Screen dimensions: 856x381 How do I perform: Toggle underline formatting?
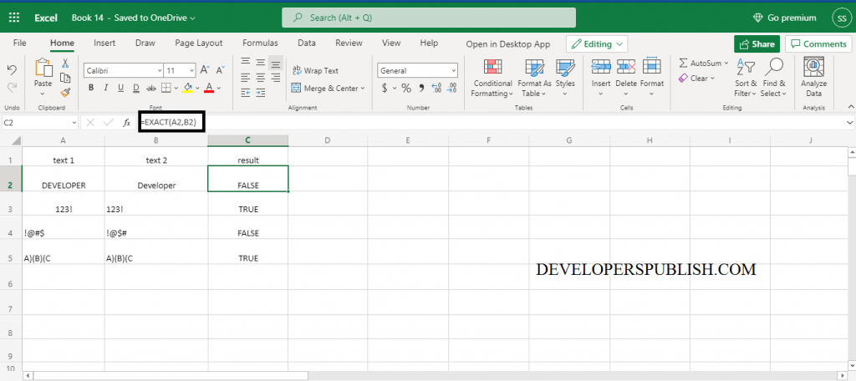120,88
